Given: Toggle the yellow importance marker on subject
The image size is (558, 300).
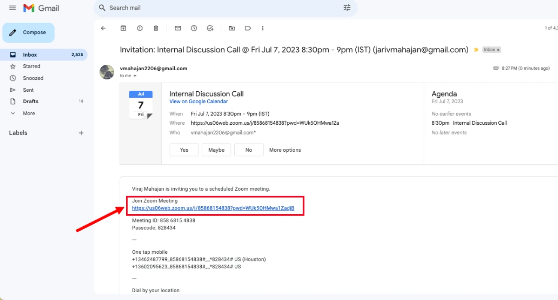Looking at the screenshot, I should pyautogui.click(x=476, y=50).
